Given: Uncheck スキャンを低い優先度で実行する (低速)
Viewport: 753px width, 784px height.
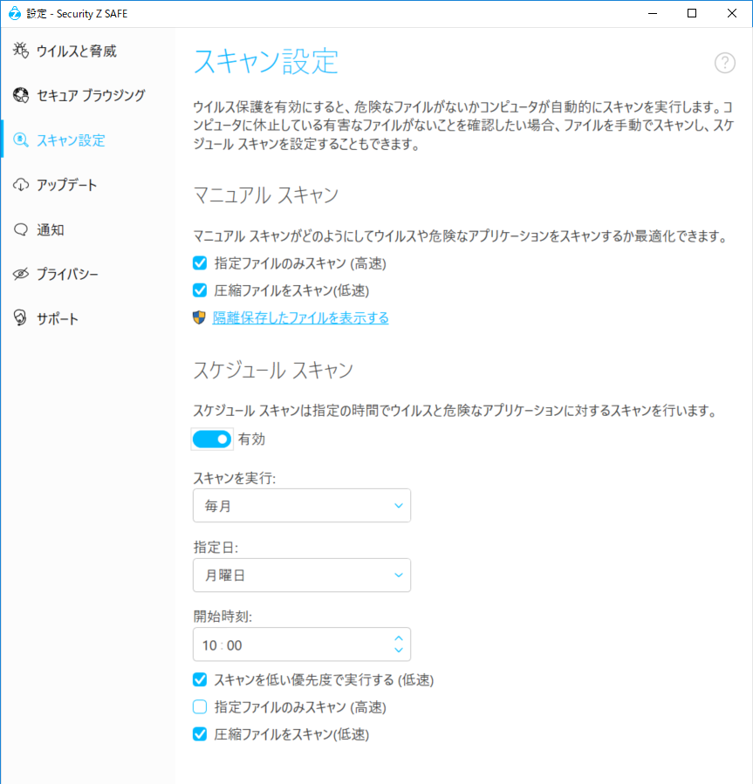Looking at the screenshot, I should tap(200, 680).
